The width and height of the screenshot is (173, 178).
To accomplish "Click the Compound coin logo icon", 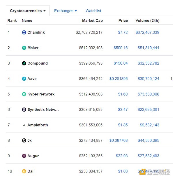I will (24, 63).
